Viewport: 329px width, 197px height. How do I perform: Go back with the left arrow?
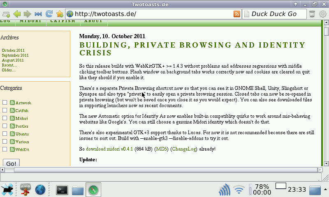[x=17, y=14]
